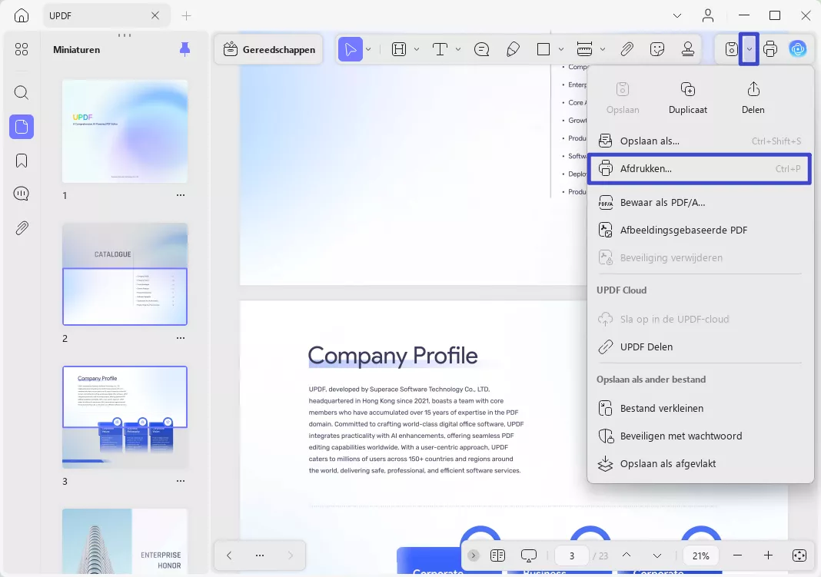The width and height of the screenshot is (821, 577).
Task: Zoom in with the plus button
Action: pyautogui.click(x=768, y=555)
